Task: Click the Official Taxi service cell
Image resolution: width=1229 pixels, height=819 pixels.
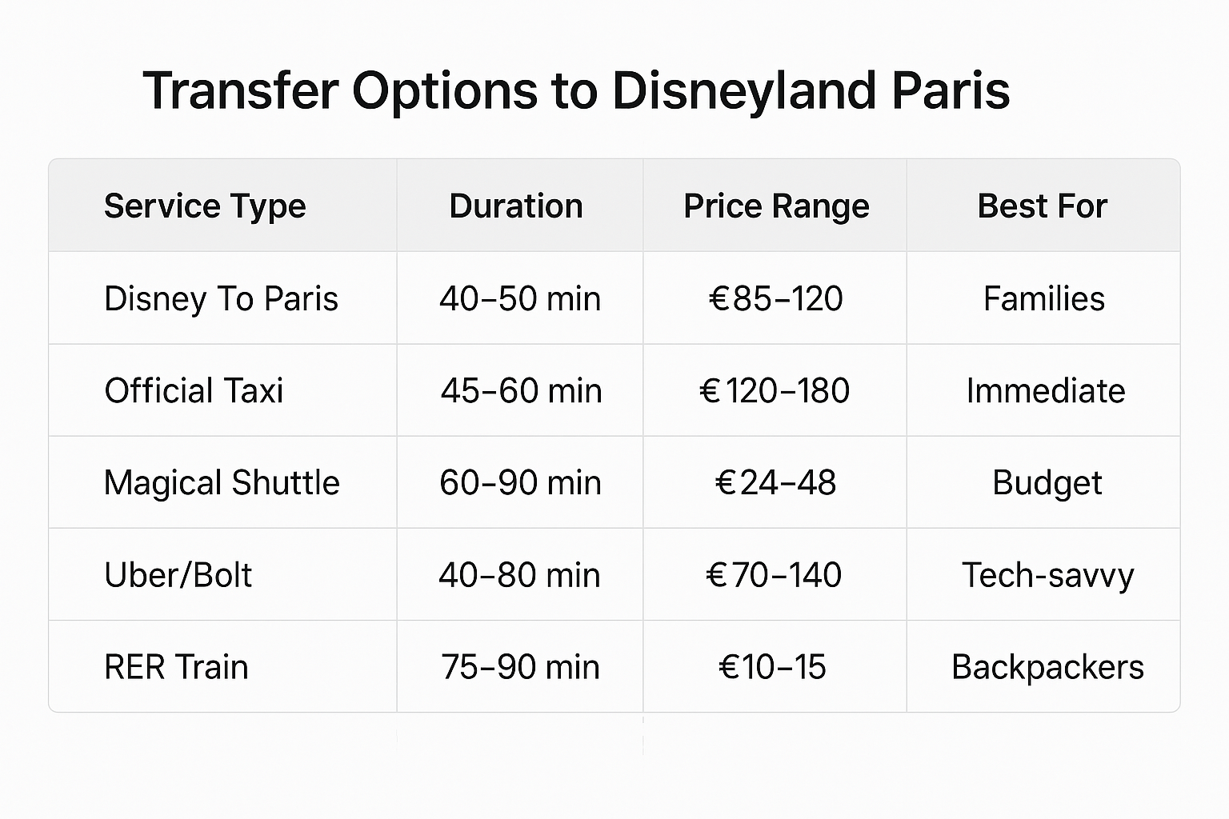Action: click(194, 391)
